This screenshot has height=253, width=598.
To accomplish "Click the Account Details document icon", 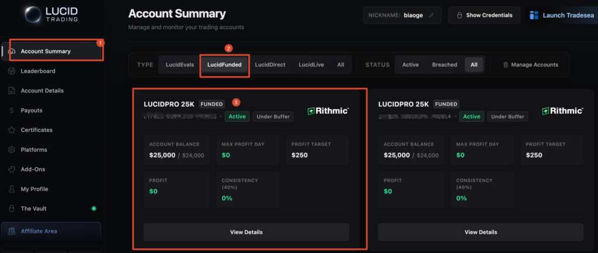I will (x=12, y=91).
